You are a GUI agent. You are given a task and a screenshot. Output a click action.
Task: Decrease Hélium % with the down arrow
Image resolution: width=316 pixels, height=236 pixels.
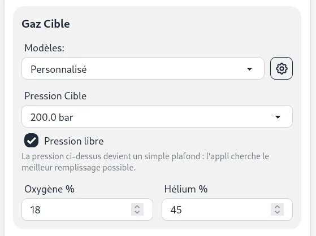tap(277, 212)
